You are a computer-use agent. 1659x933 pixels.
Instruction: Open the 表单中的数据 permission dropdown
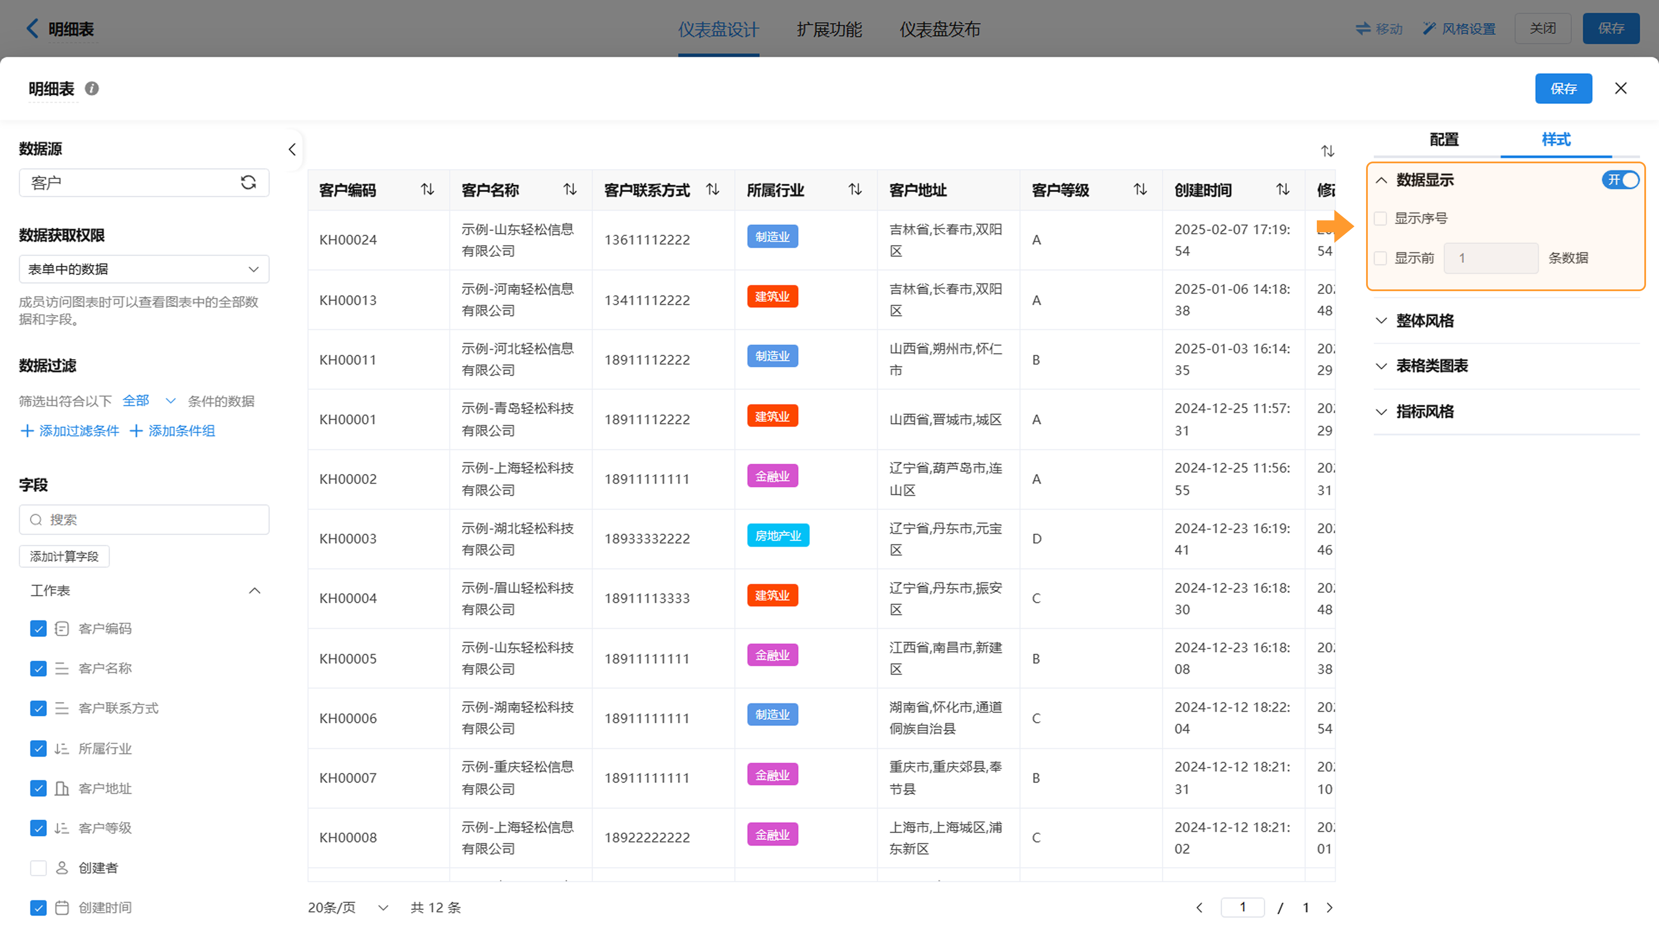pos(143,269)
